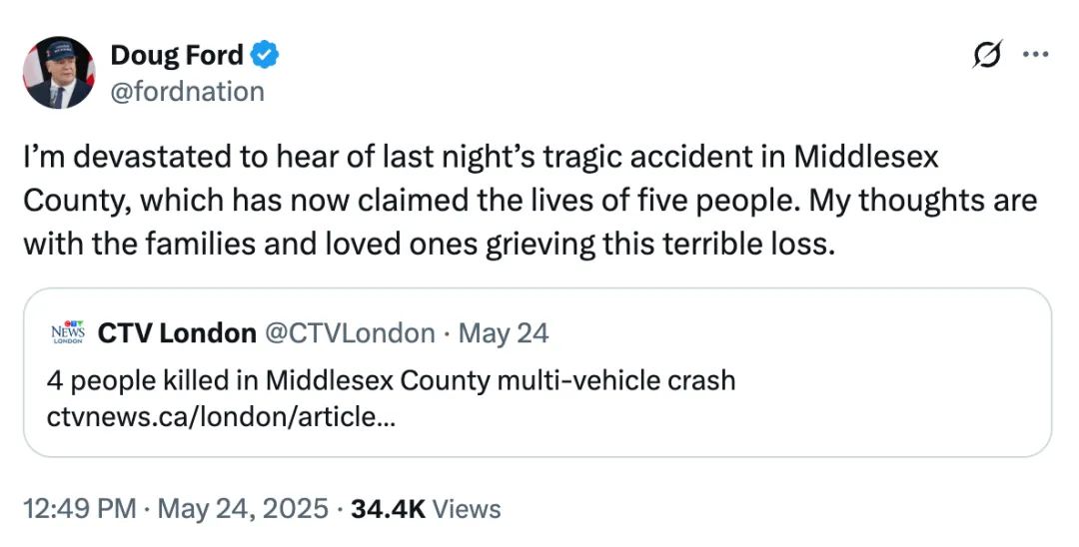Click the May 24, 2025 post date

(x=243, y=509)
